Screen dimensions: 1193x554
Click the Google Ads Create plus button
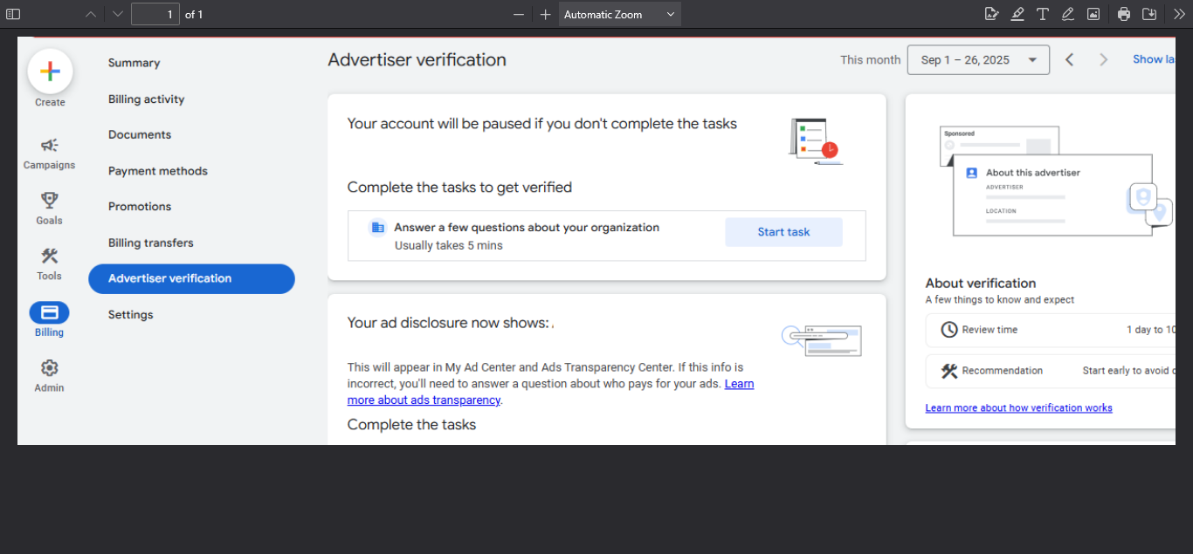coord(50,72)
